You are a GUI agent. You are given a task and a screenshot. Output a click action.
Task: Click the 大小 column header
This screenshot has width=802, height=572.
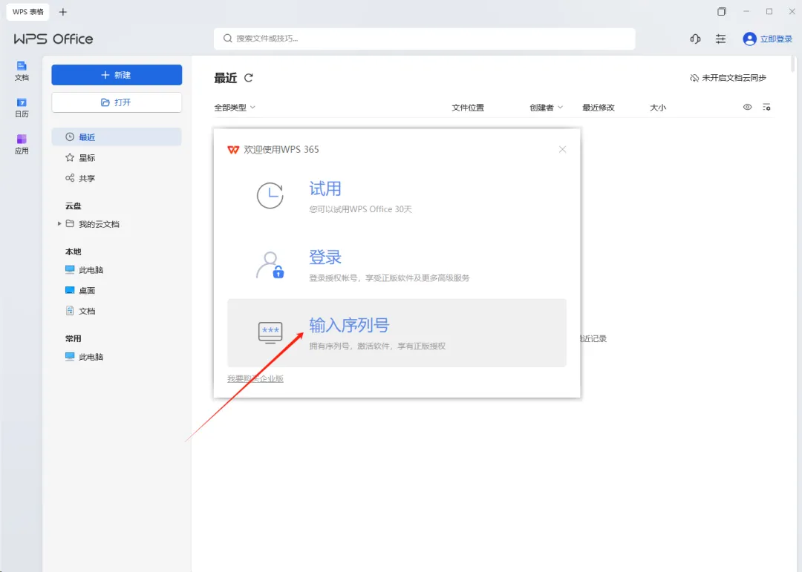[x=658, y=108]
